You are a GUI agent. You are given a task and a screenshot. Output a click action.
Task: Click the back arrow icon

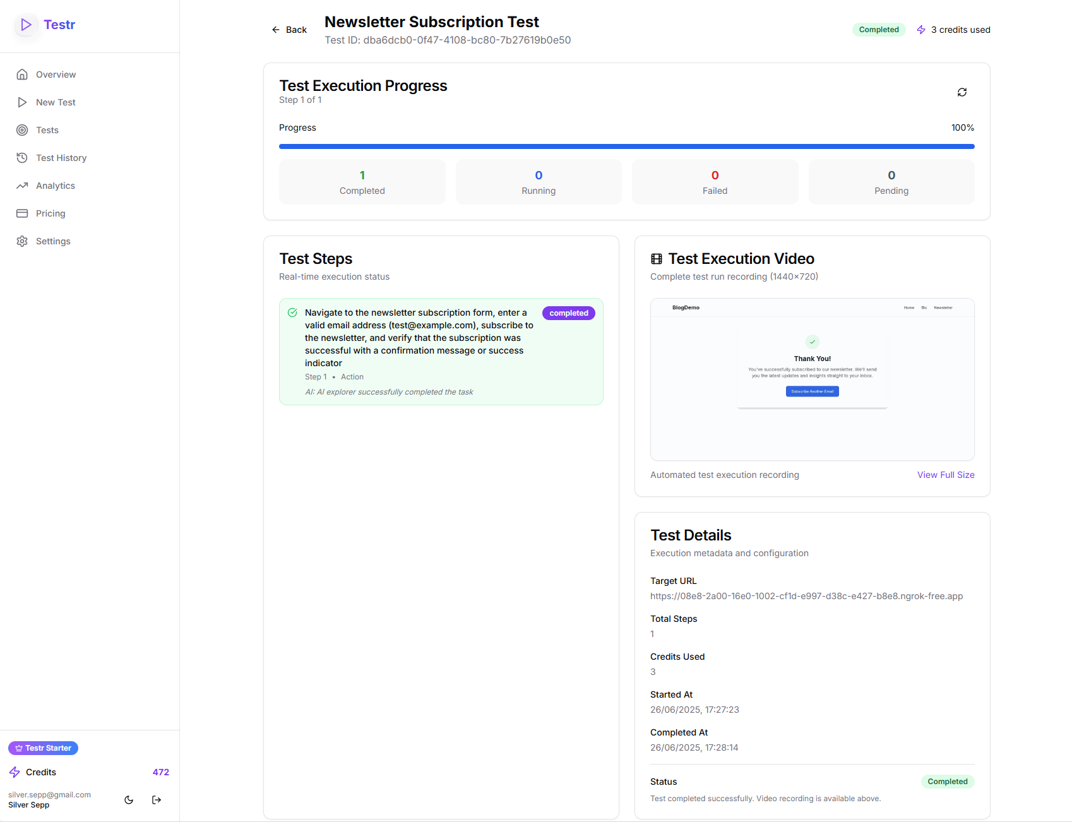point(276,30)
